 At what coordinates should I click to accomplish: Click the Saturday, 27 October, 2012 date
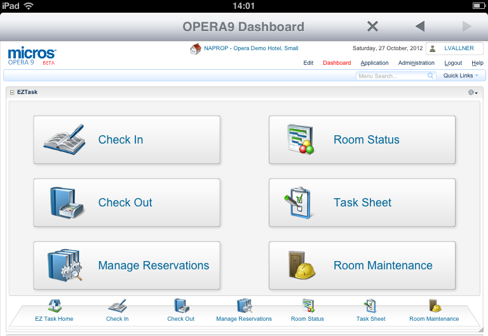388,48
